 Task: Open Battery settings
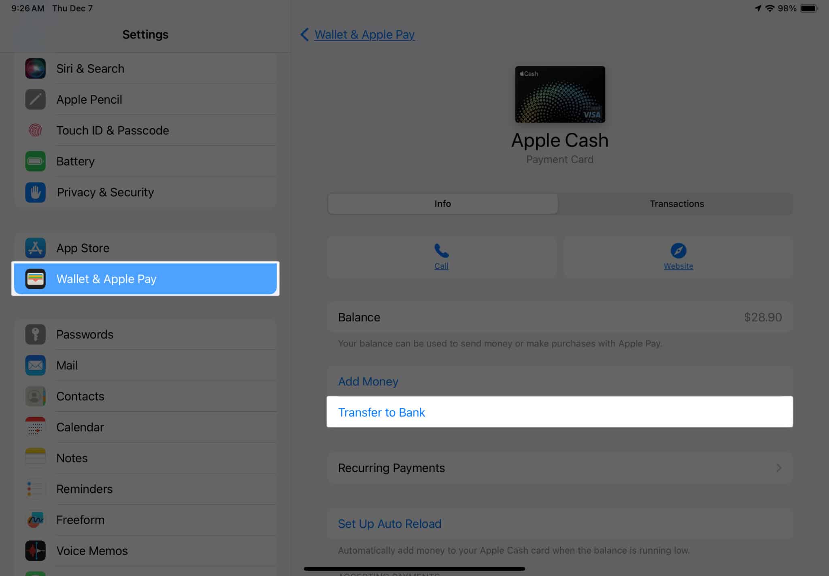coord(146,161)
